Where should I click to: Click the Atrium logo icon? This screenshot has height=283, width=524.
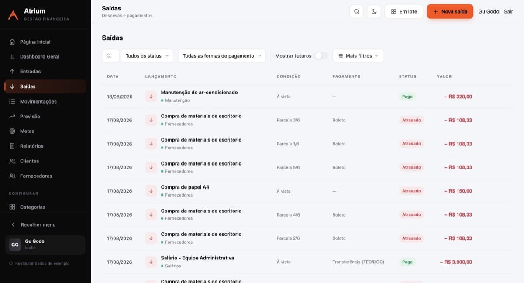tap(13, 15)
